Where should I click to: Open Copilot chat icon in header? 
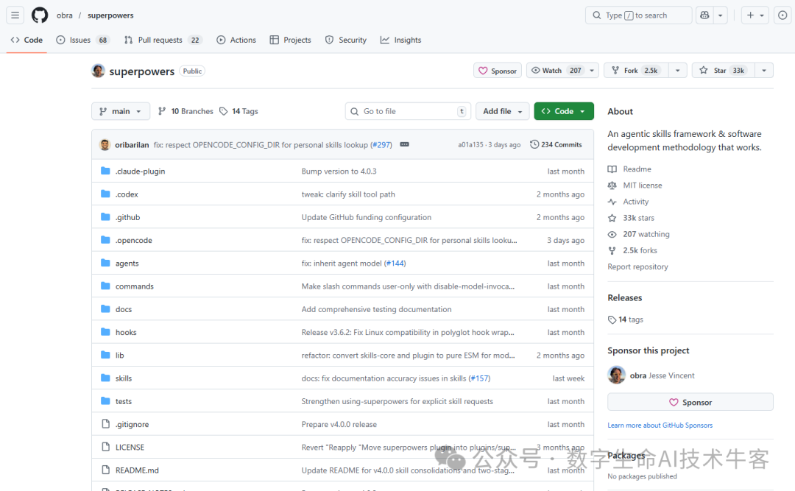pos(704,15)
